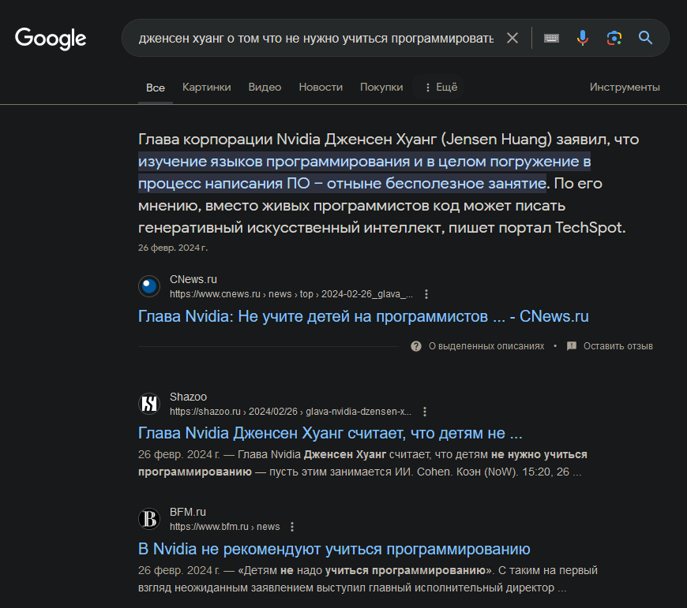
Task: Open BFM.ru link about Nvidia programming
Action: (x=334, y=549)
